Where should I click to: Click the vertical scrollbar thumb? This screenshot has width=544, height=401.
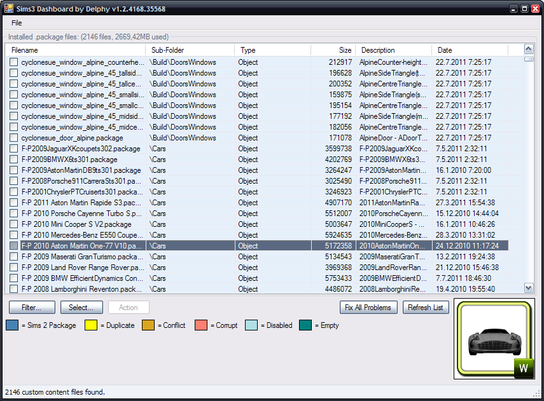[529, 59]
